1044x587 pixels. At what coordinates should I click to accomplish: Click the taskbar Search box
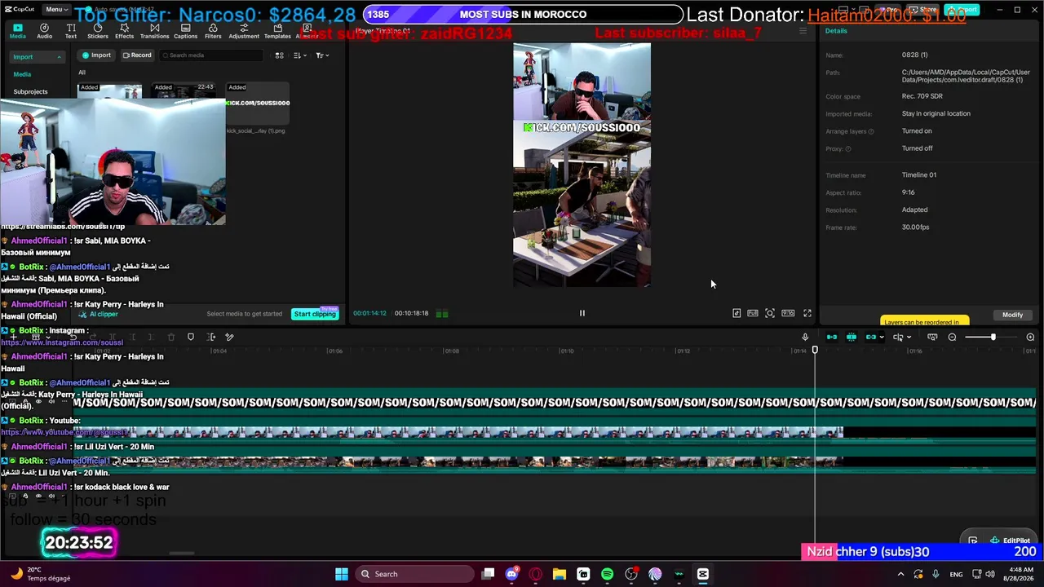click(414, 574)
